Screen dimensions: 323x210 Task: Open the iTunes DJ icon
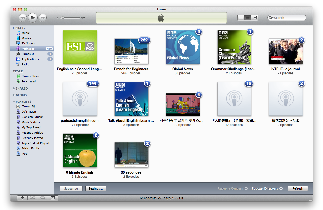(18, 106)
